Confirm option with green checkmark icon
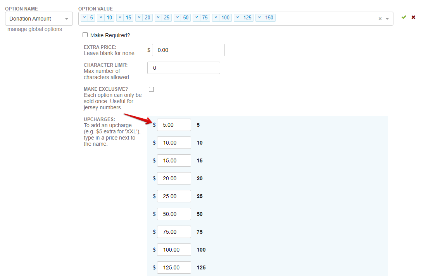Image resolution: width=426 pixels, height=276 pixels. point(404,17)
